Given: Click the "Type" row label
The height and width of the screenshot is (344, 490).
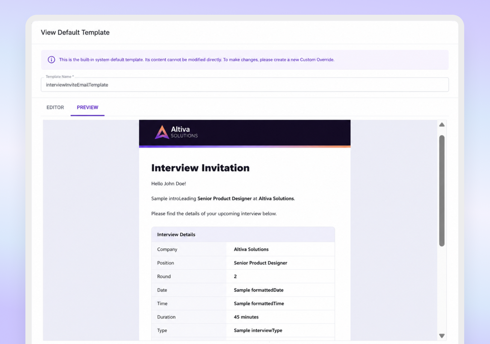Looking at the screenshot, I should pyautogui.click(x=162, y=330).
